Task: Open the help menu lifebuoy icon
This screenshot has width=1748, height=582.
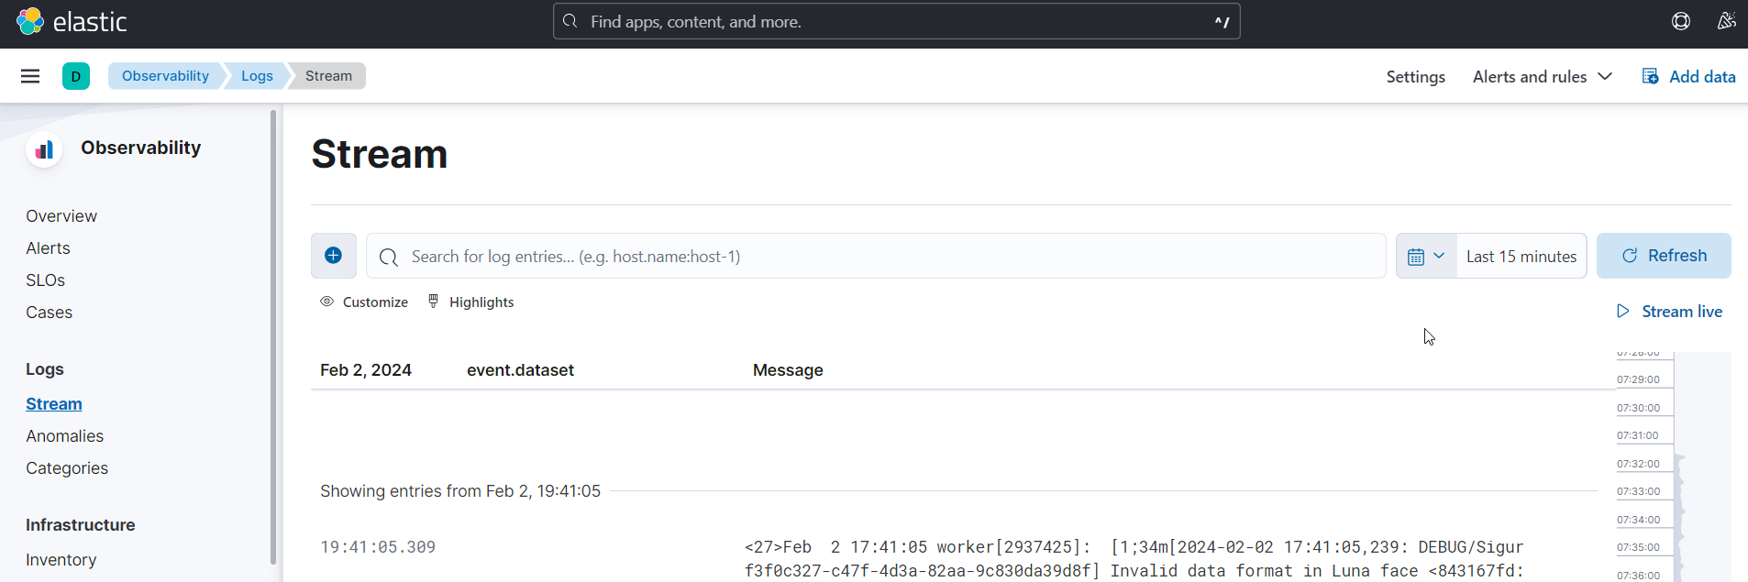Action: (x=1680, y=21)
